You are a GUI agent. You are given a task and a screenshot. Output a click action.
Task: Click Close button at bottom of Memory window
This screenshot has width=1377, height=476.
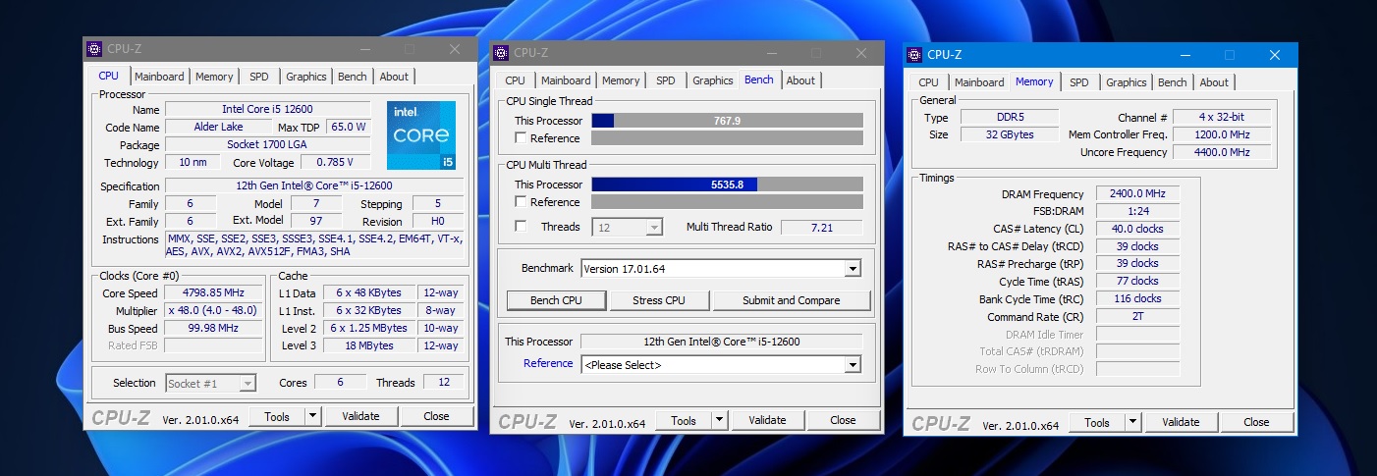pyautogui.click(x=1257, y=422)
